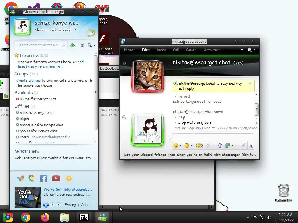Expand the wink dropdown arrow

(191, 146)
